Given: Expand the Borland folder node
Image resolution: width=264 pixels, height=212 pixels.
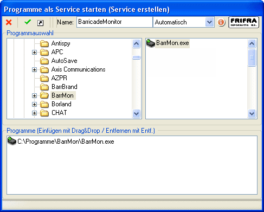Looking at the screenshot, I should coord(34,104).
